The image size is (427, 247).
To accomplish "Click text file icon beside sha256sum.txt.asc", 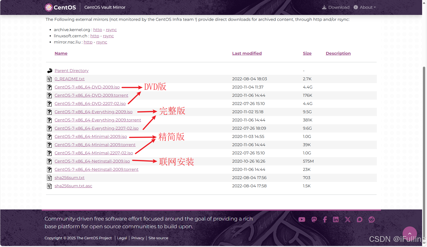I will click(50, 186).
